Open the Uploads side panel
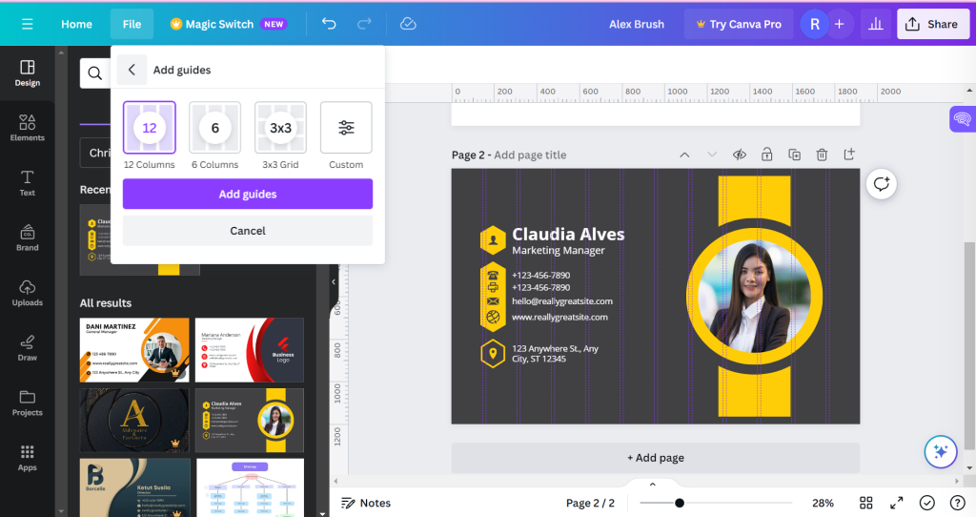Screen dimensions: 976x517 pyautogui.click(x=28, y=294)
